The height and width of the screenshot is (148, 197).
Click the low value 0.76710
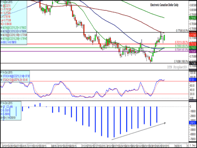(x=7, y=16)
